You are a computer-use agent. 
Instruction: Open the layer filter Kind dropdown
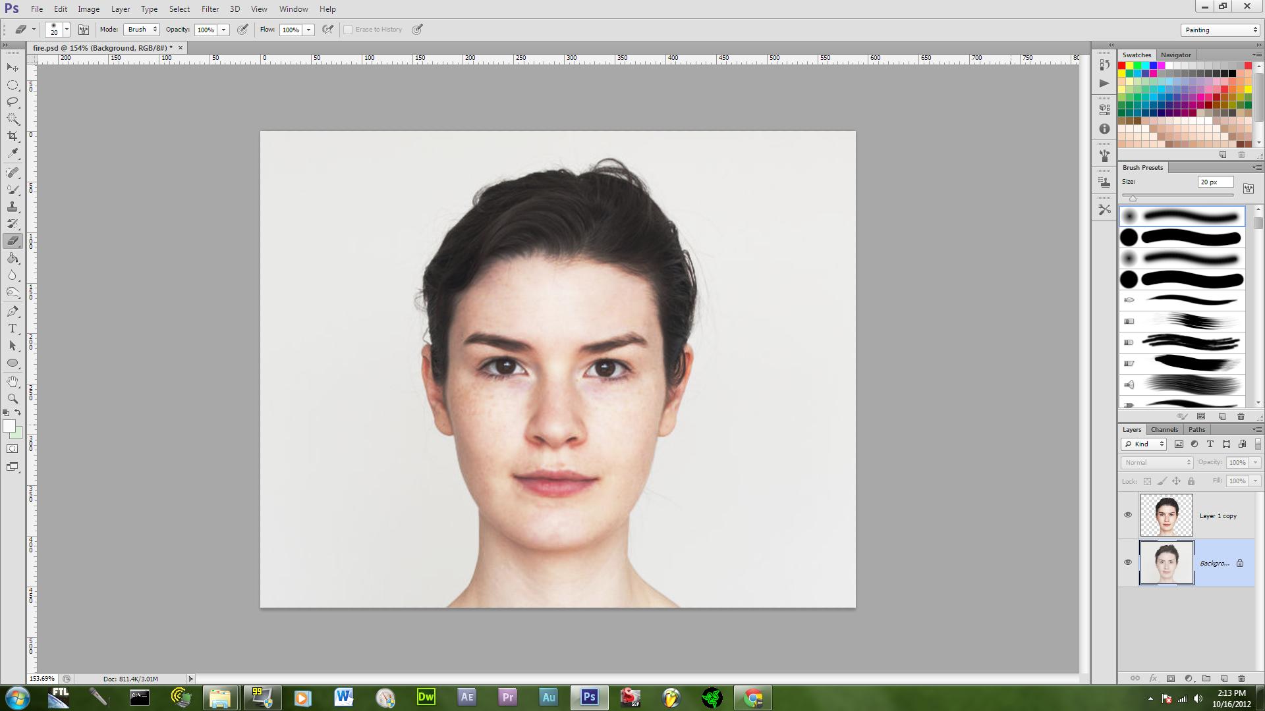point(1144,444)
